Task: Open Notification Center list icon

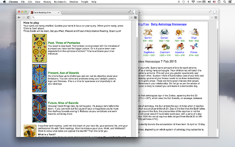Action: tap(230, 2)
